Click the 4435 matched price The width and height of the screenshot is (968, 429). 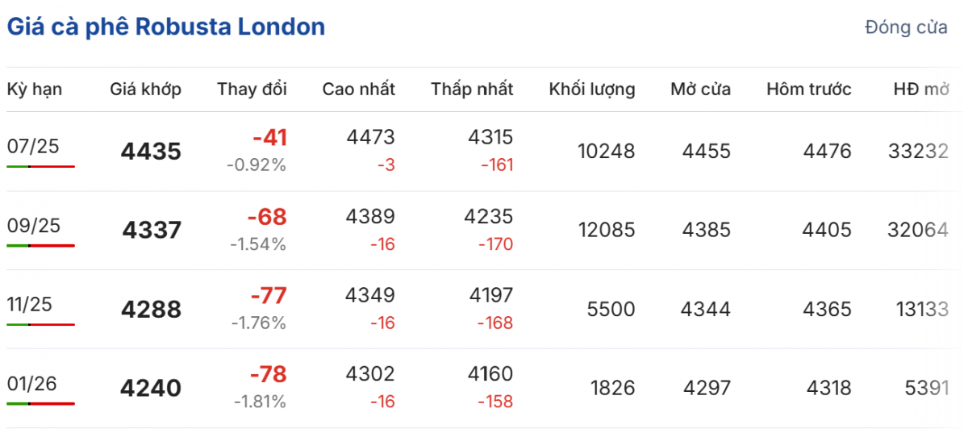tap(151, 152)
